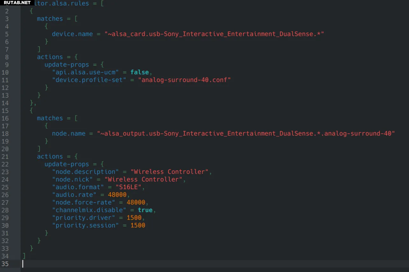
Task: Place cursor on the false value
Action: click(139, 72)
